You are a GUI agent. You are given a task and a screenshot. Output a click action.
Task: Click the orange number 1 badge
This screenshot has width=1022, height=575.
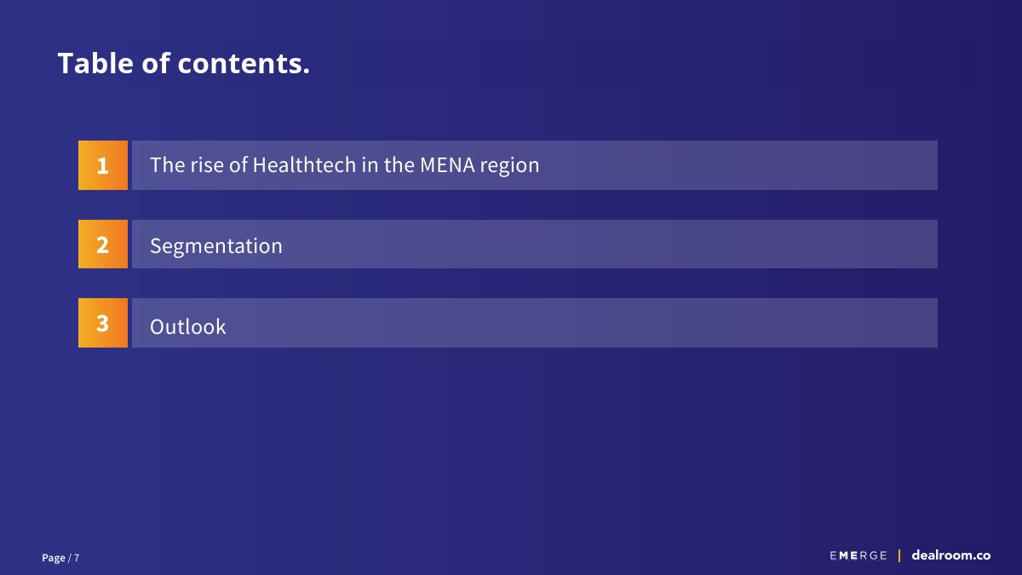click(x=103, y=165)
